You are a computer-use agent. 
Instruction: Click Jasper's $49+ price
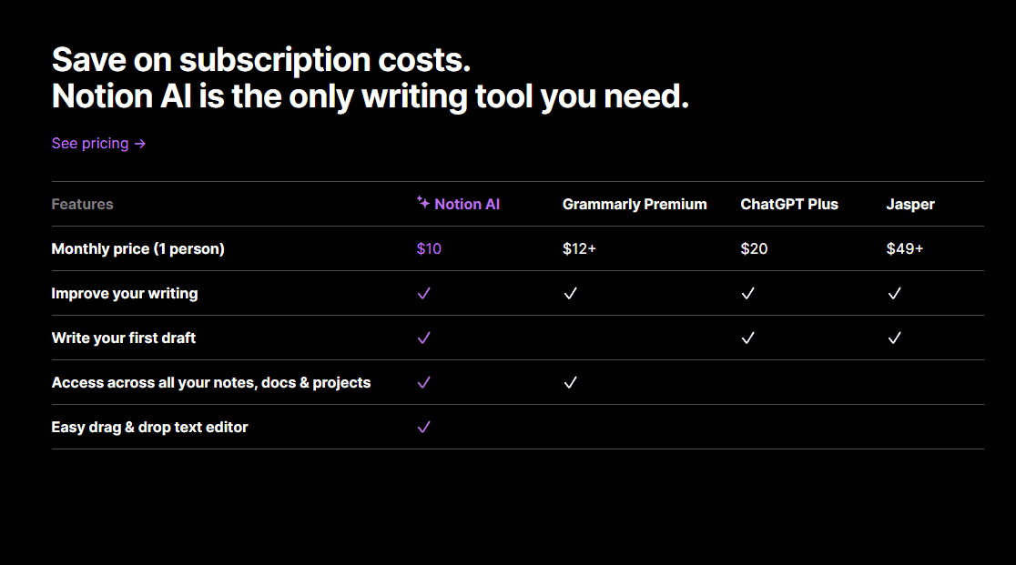[x=905, y=249]
